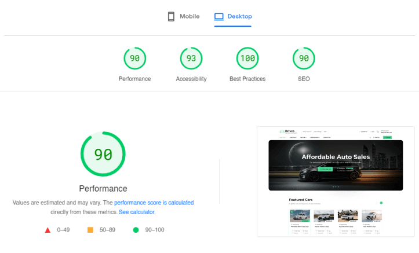Jump to Best Practices 100 gauge
419x253 pixels.
[247, 58]
